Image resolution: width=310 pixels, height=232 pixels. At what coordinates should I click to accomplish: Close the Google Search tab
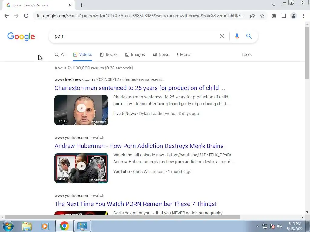(70, 5)
